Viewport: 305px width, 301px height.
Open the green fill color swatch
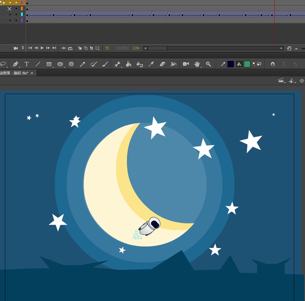pos(247,64)
